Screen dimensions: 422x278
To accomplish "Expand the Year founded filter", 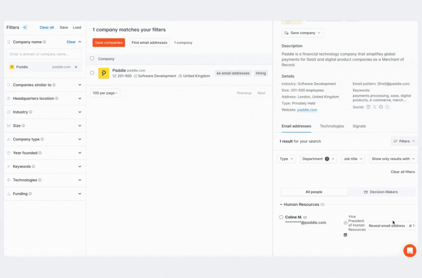I will click(x=80, y=153).
